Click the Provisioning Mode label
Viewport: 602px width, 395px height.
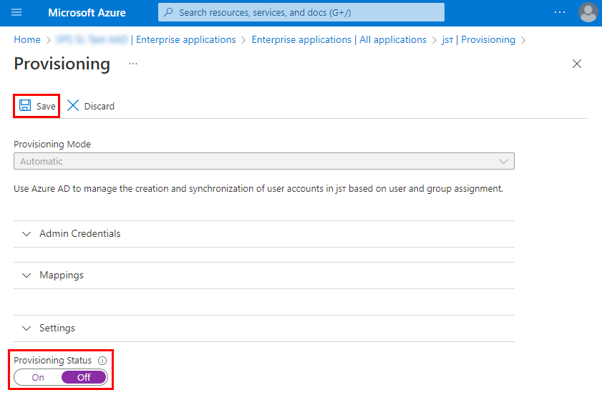click(52, 145)
